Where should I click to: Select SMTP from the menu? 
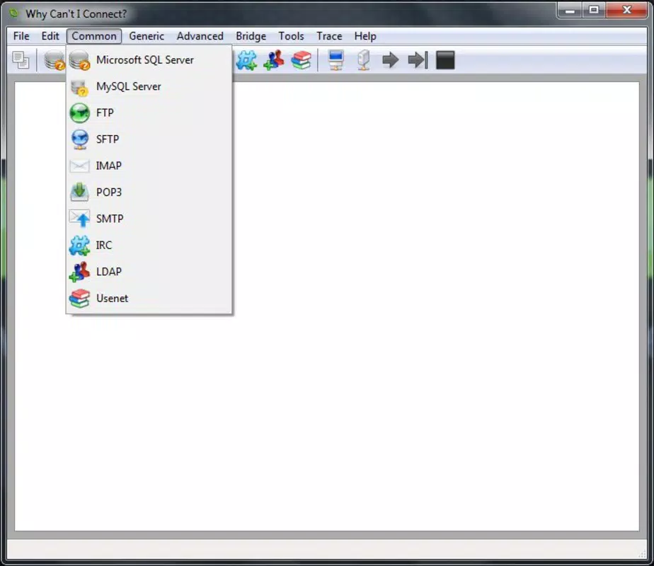point(149,219)
